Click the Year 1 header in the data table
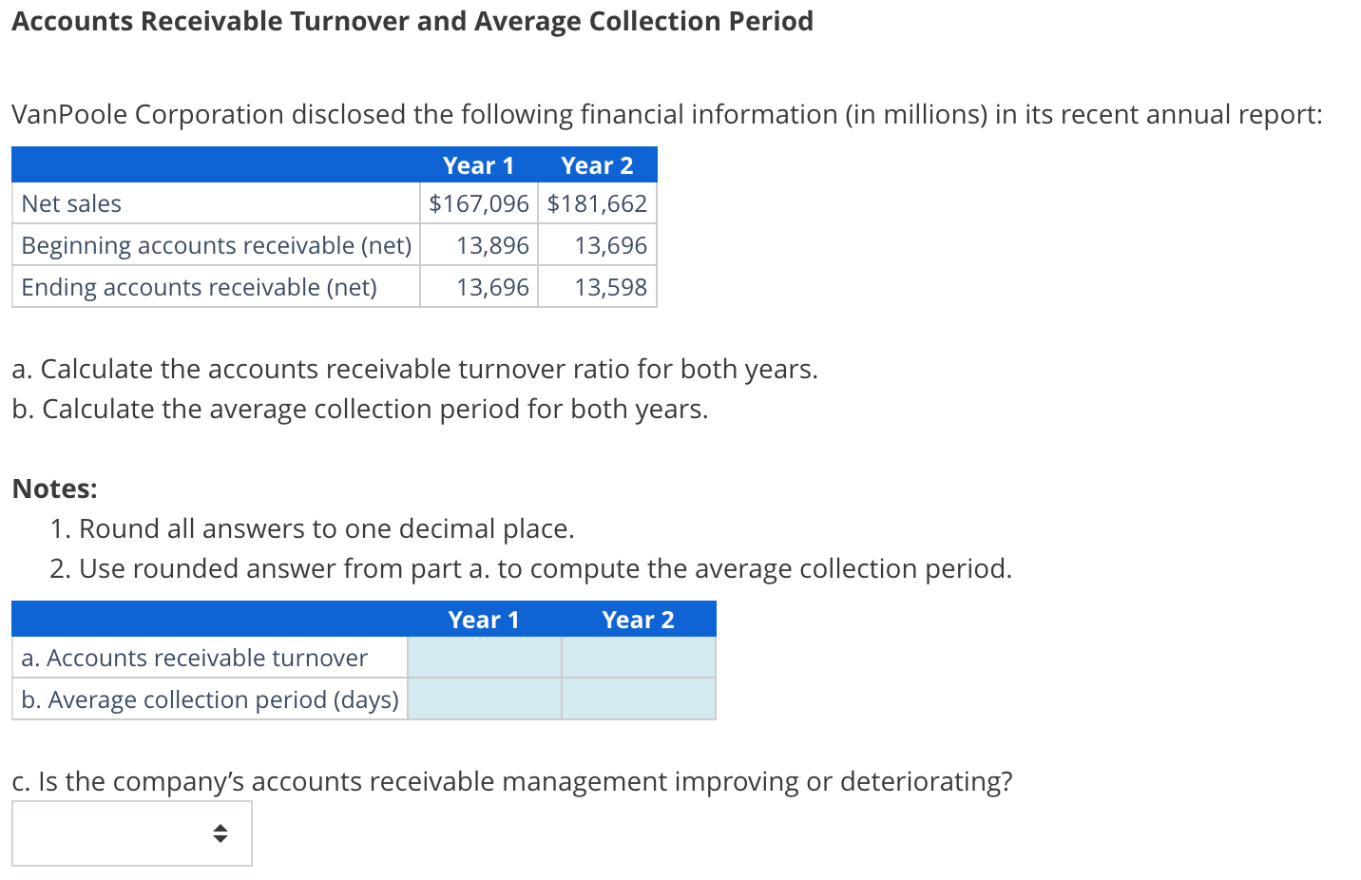The image size is (1361, 880). click(x=478, y=164)
